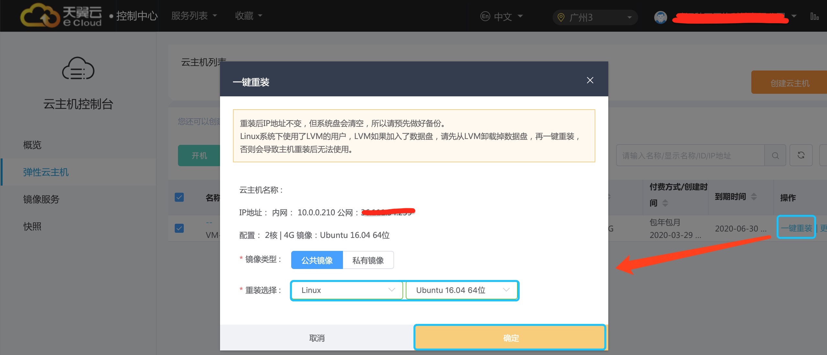Click the search magnifier icon
The image size is (827, 355).
point(775,156)
